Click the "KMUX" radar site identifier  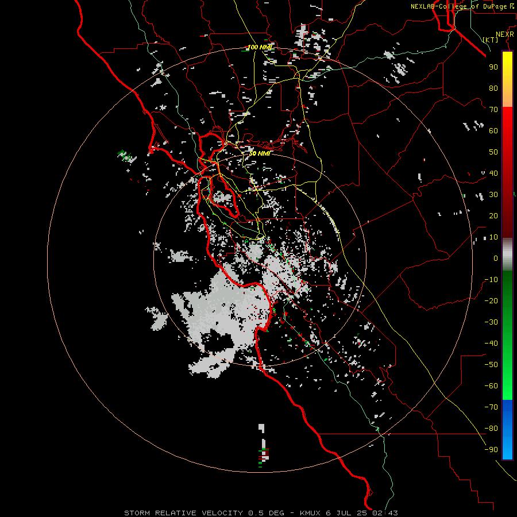pyautogui.click(x=311, y=513)
